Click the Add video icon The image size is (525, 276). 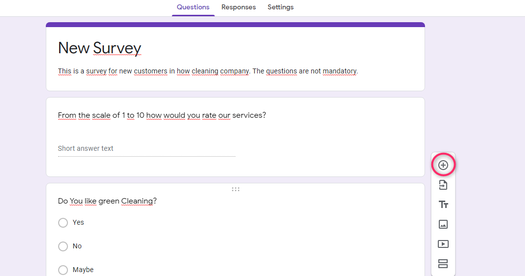point(443,244)
